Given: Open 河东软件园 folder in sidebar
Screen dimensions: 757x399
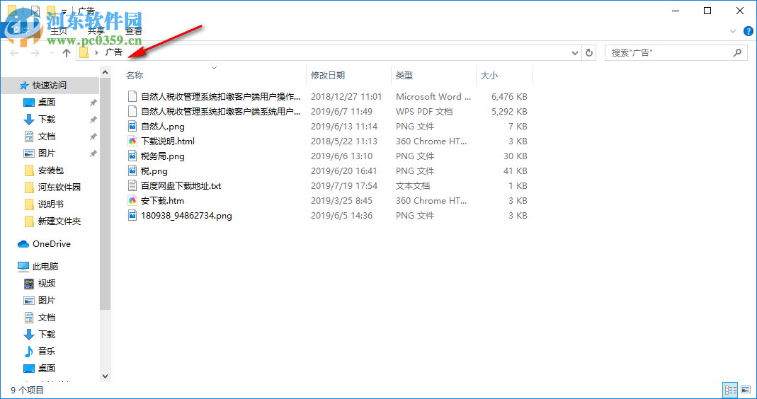Looking at the screenshot, I should point(59,187).
